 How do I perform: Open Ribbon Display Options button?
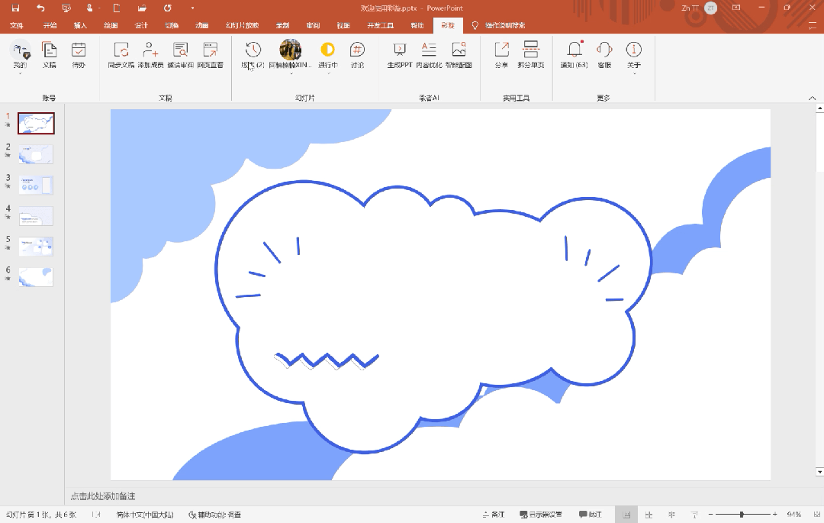pyautogui.click(x=736, y=8)
